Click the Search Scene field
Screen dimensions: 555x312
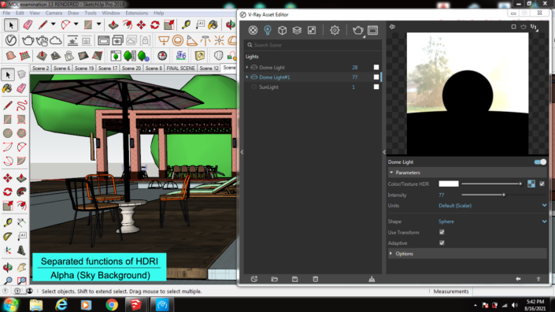[313, 45]
